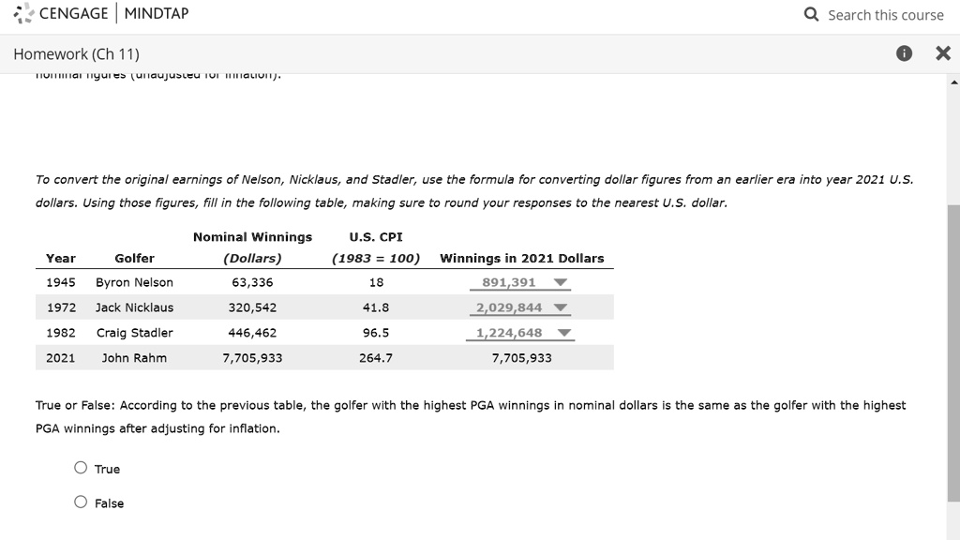
Task: Click the CENGAGE brand text
Action: (x=73, y=14)
